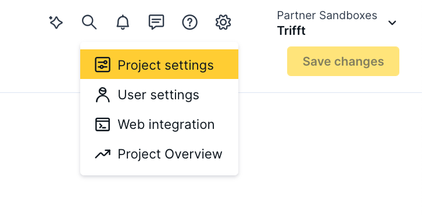Open Web integration from the menu
The width and height of the screenshot is (422, 216).
coord(159,124)
